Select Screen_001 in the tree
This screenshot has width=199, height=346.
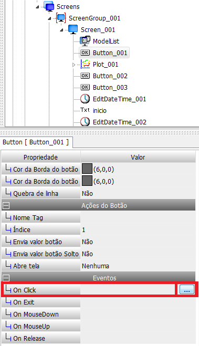point(98,29)
